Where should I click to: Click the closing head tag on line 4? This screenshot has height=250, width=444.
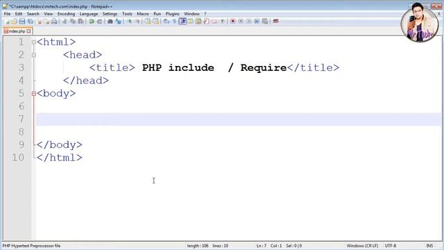(86, 81)
